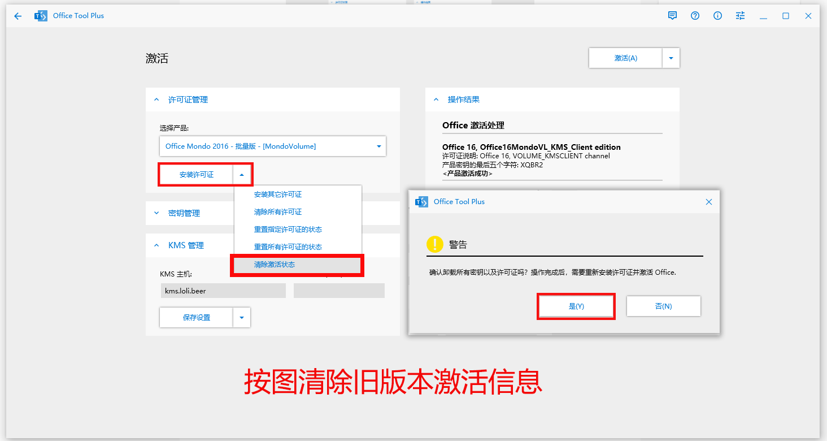Click the 否(N) button to cancel
The height and width of the screenshot is (441, 827).
(663, 306)
